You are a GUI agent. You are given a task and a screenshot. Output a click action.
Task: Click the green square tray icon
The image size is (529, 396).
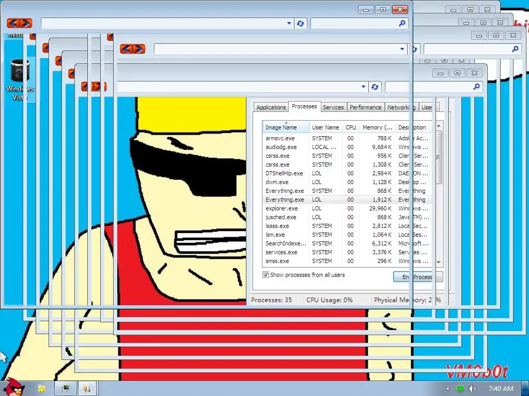pyautogui.click(x=460, y=389)
